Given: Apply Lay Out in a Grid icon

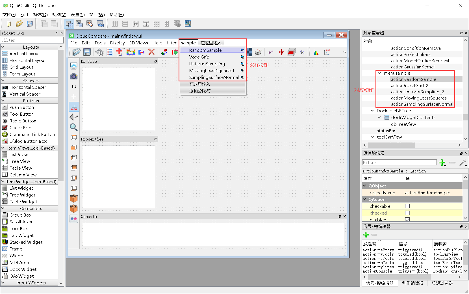Looking at the screenshot, I should pyautogui.click(x=157, y=24).
